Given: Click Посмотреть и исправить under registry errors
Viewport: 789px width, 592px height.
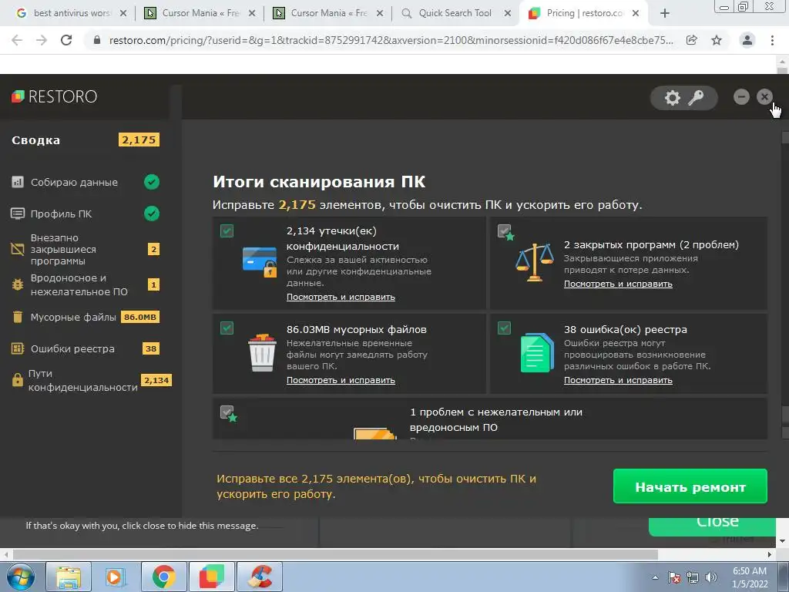Looking at the screenshot, I should [x=618, y=380].
